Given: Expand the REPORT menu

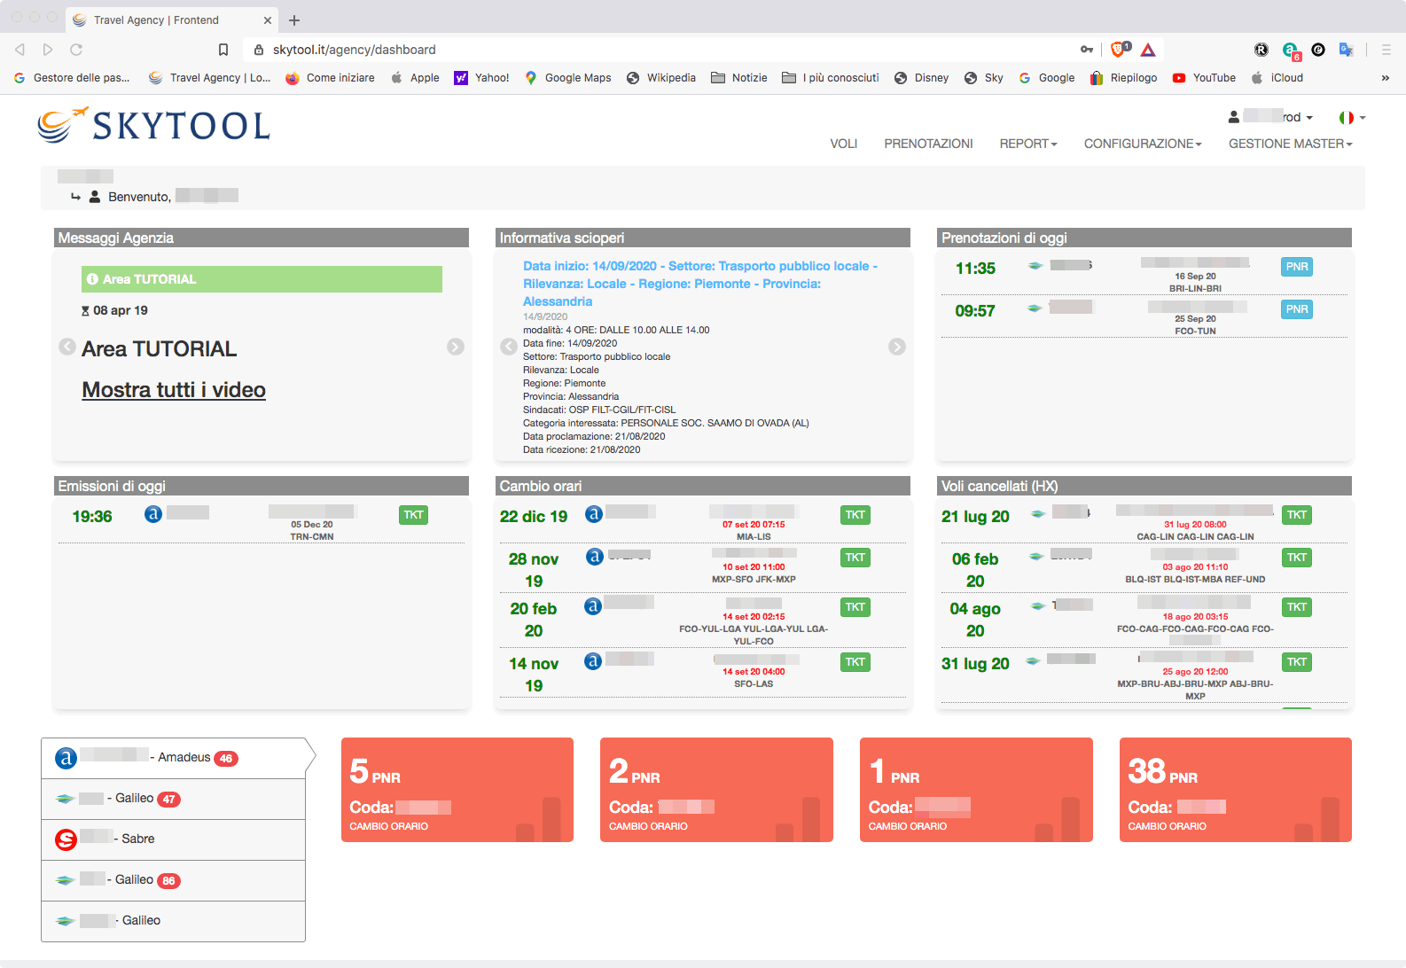Looking at the screenshot, I should point(1027,144).
